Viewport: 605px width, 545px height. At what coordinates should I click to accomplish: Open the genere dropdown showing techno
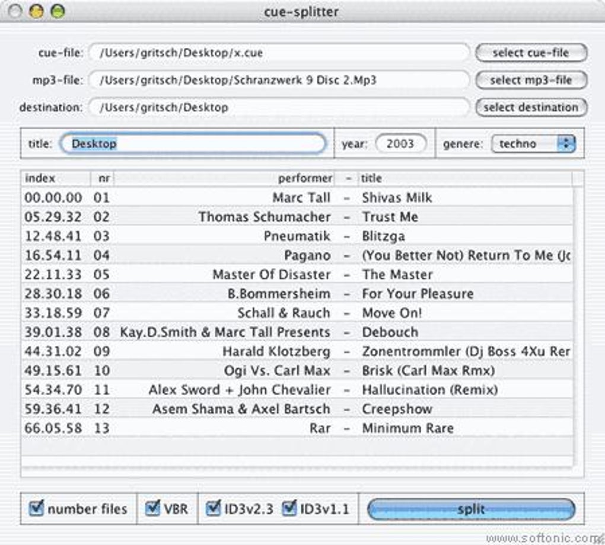click(533, 144)
